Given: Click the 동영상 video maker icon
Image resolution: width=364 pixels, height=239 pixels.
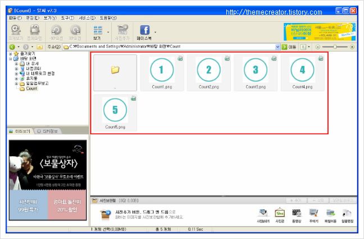Looking at the screenshot, I should (297, 215).
